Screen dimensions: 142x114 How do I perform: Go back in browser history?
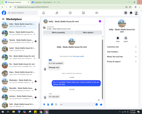pos(3,7)
